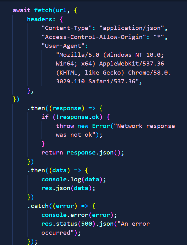Click the response parameter in first then
The width and height of the screenshot is (187, 245).
[67, 108]
